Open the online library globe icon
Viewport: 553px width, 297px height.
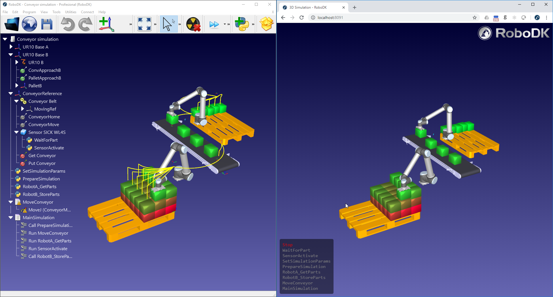tap(29, 24)
